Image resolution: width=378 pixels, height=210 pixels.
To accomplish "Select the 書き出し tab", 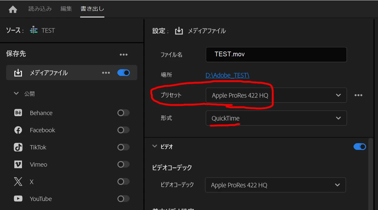I will coord(92,9).
